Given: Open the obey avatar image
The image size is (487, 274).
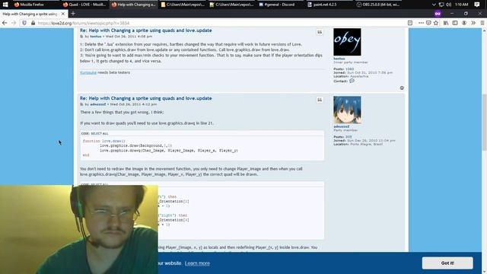Looking at the screenshot, I should coord(347,42).
